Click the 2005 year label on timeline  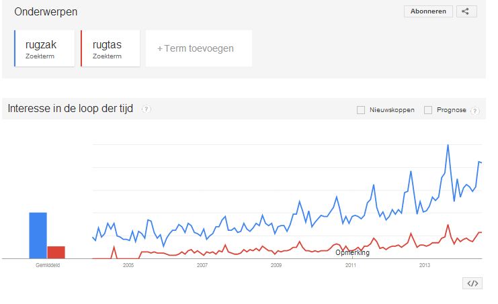[128, 266]
